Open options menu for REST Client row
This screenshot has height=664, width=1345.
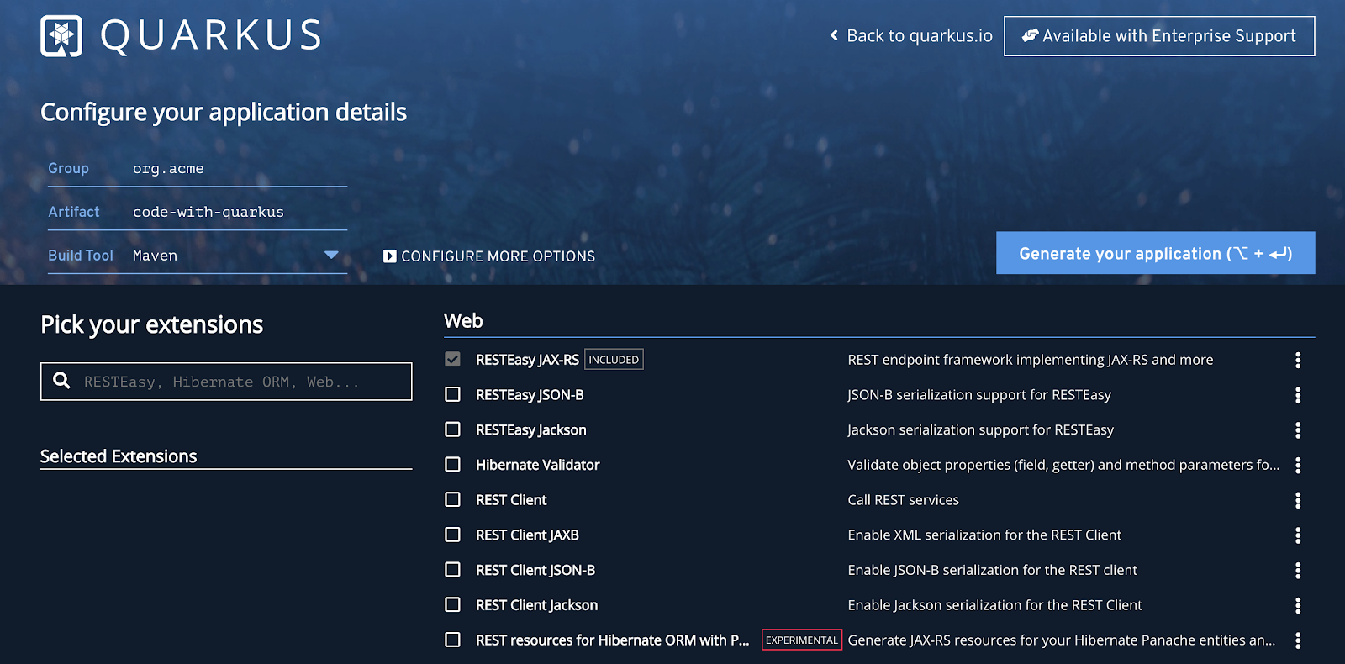[x=1298, y=500]
